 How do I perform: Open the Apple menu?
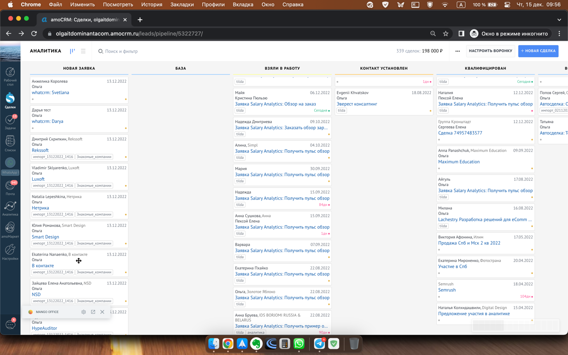[x=10, y=5]
